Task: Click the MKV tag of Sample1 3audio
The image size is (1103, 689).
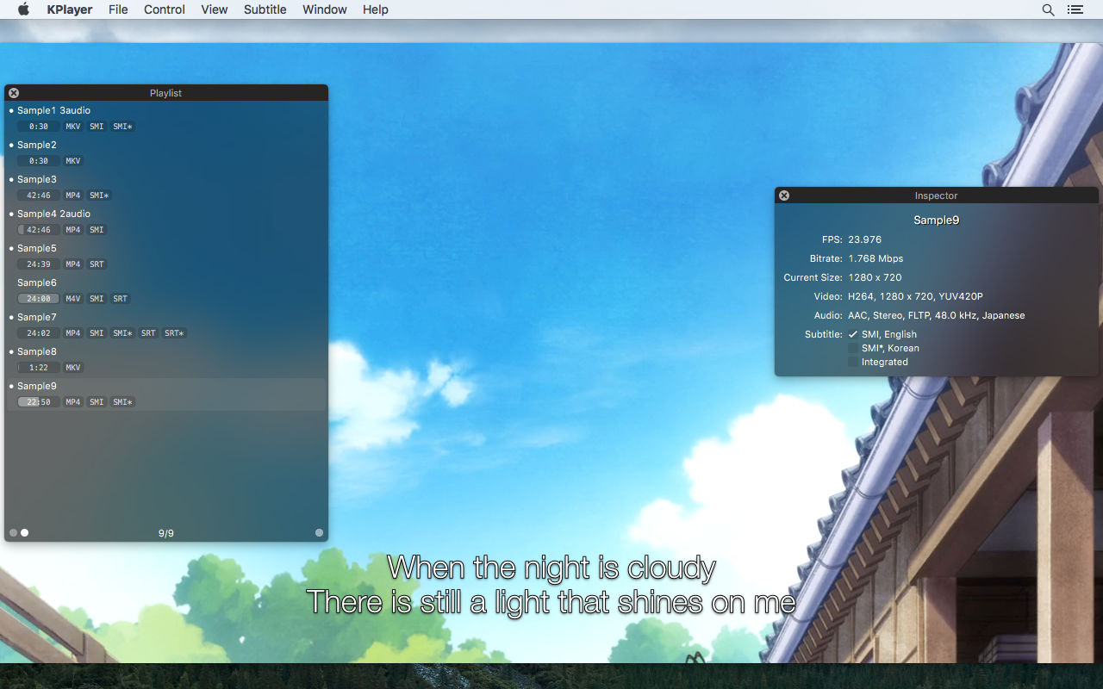Action: point(73,127)
